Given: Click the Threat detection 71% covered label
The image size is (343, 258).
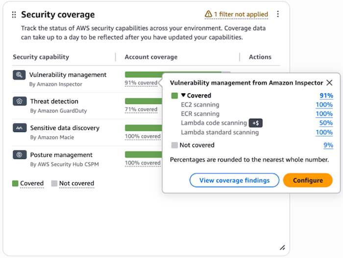Looking at the screenshot, I should [x=141, y=109].
